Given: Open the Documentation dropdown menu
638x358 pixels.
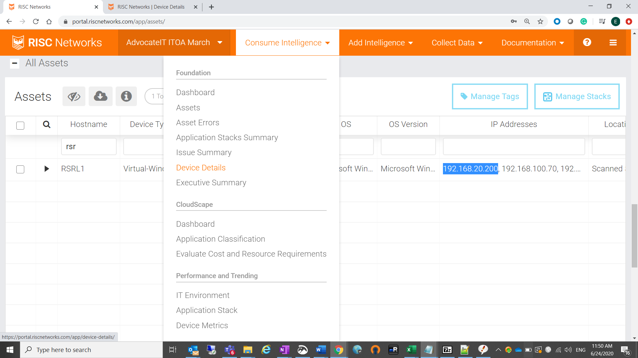Looking at the screenshot, I should point(533,43).
